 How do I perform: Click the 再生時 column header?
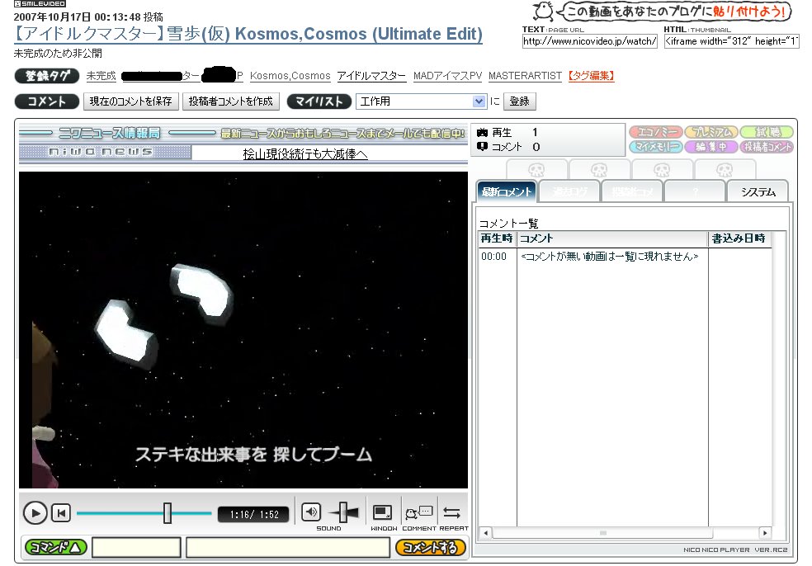tap(497, 238)
